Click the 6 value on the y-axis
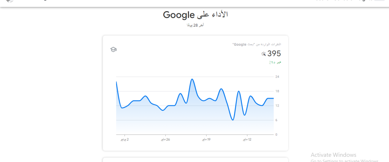The image size is (389, 162). [276, 120]
